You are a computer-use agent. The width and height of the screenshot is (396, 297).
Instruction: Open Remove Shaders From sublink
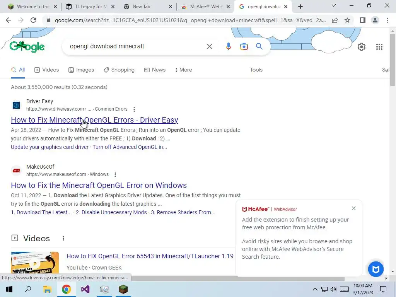pos(183,212)
